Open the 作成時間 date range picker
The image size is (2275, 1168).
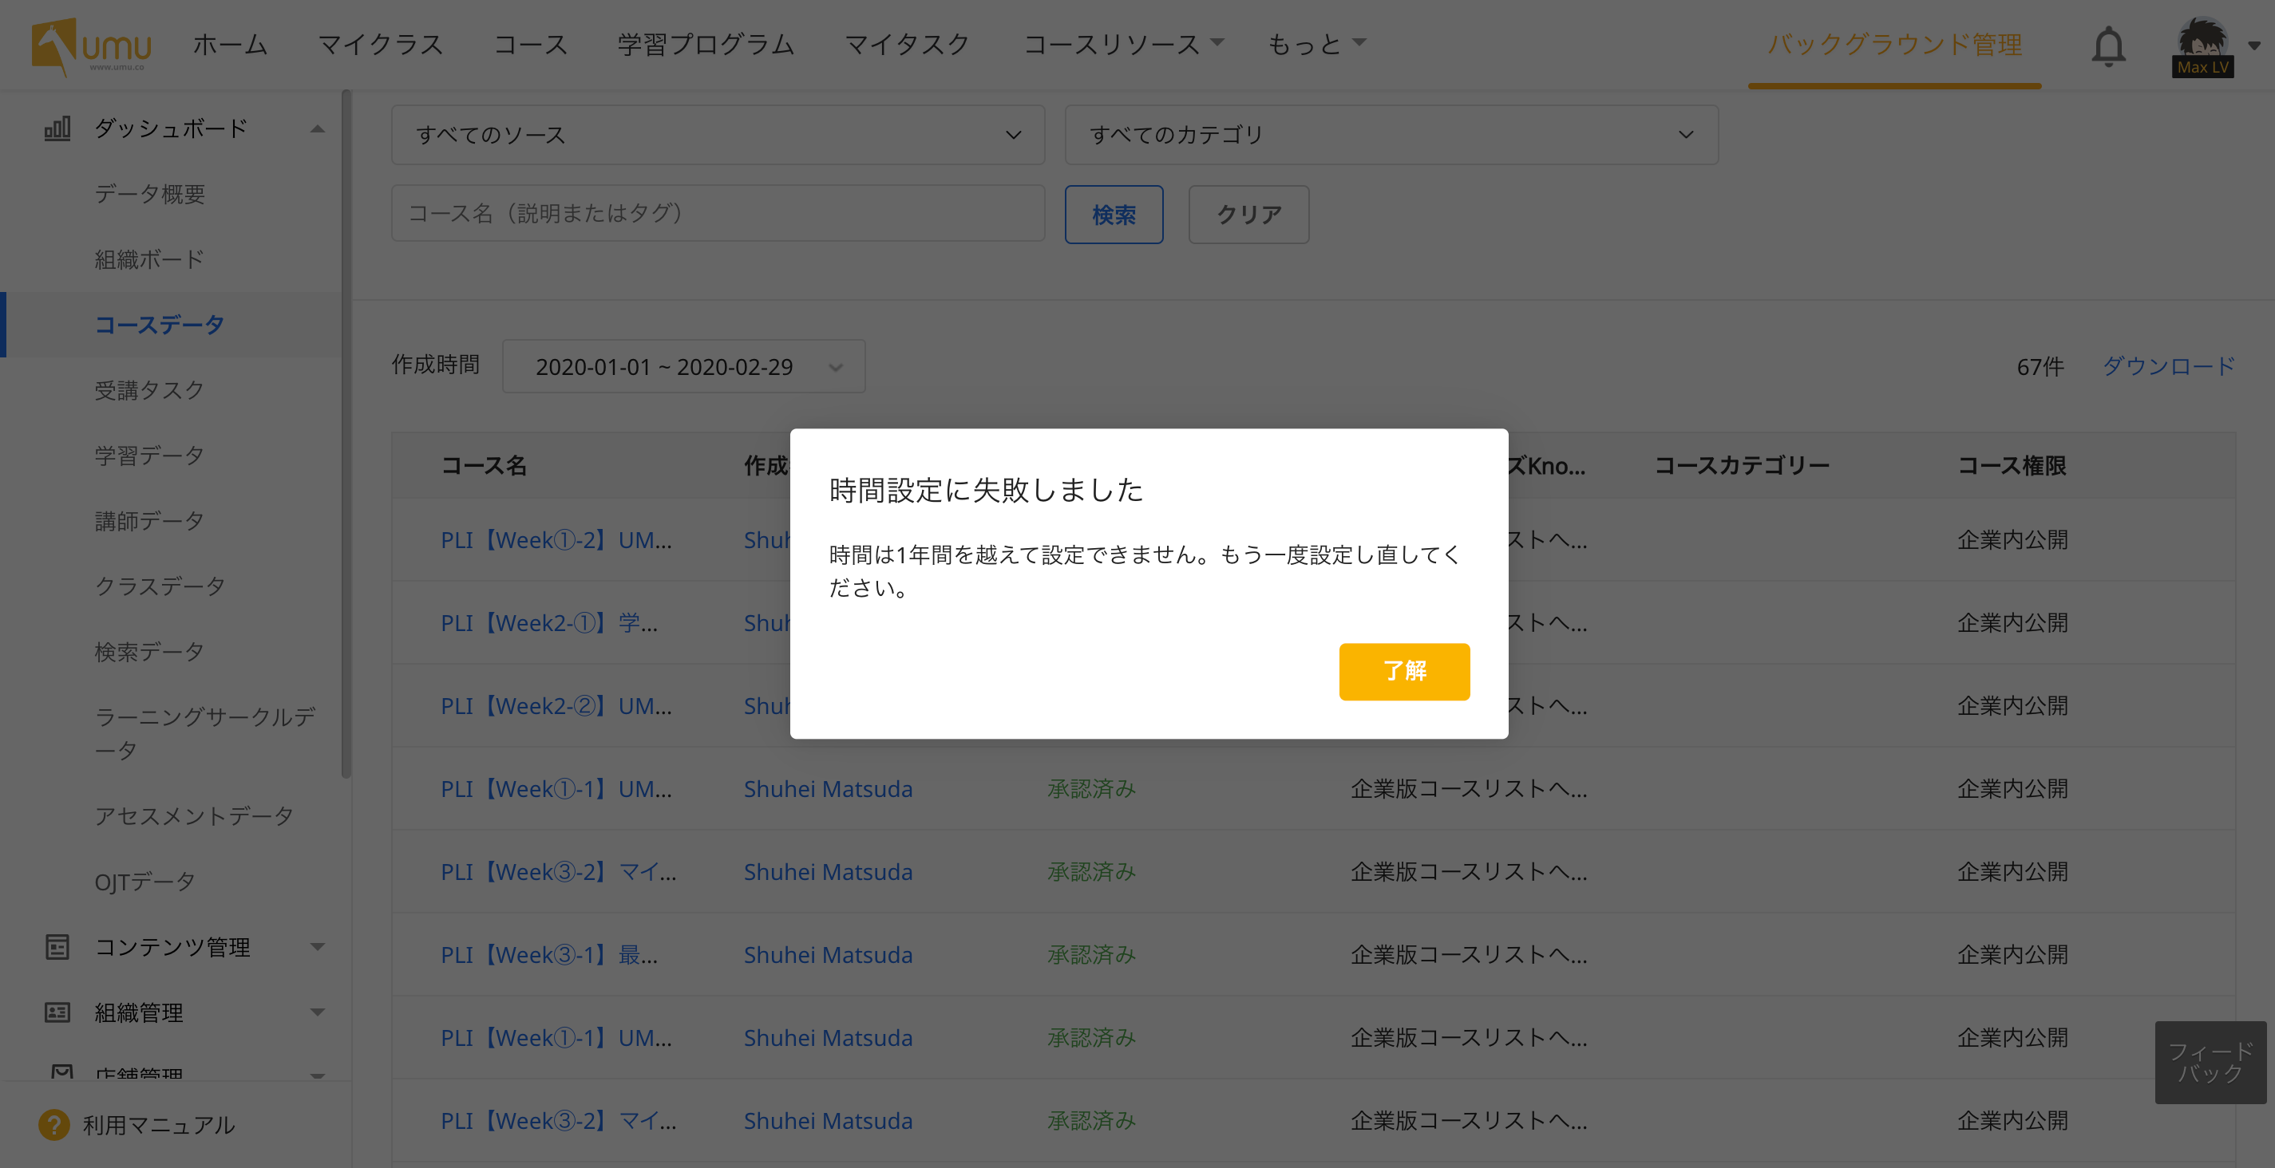point(682,366)
